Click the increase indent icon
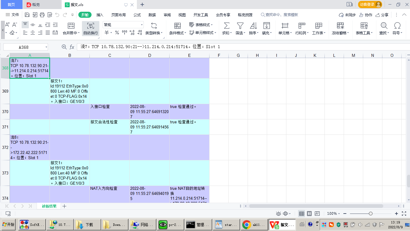 point(55,25)
